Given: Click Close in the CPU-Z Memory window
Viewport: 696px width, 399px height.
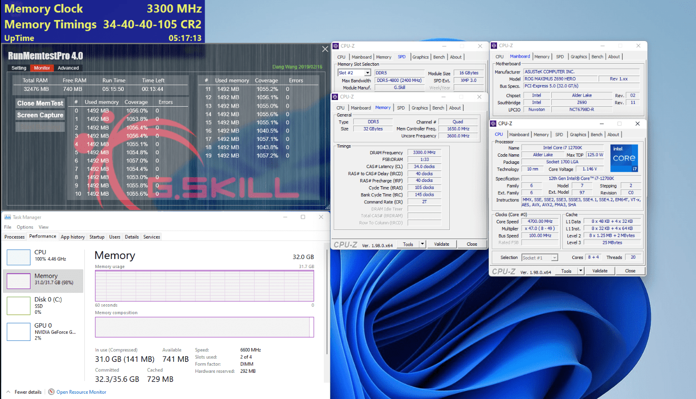Looking at the screenshot, I should coord(472,244).
